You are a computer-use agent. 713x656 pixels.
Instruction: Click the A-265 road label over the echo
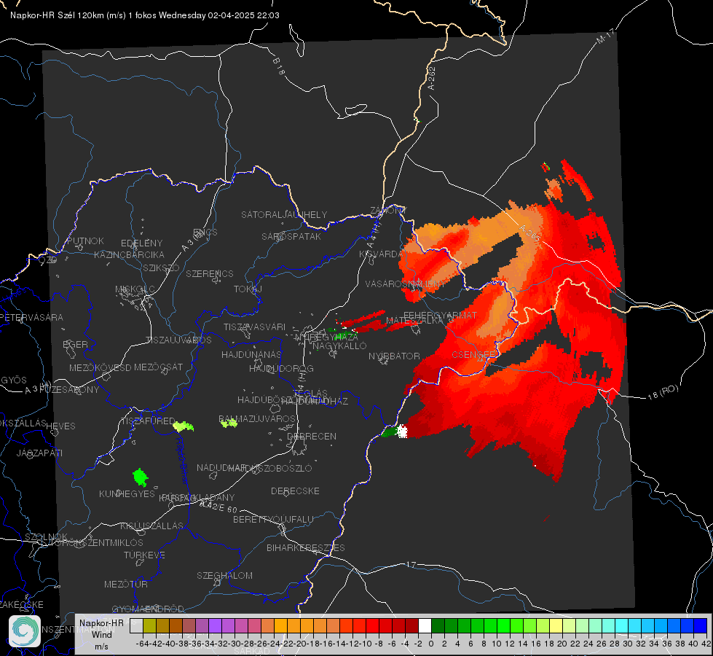[529, 233]
